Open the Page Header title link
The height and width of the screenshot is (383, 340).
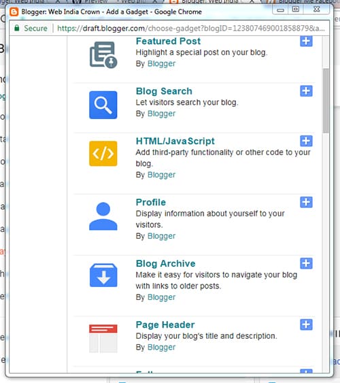tap(165, 324)
